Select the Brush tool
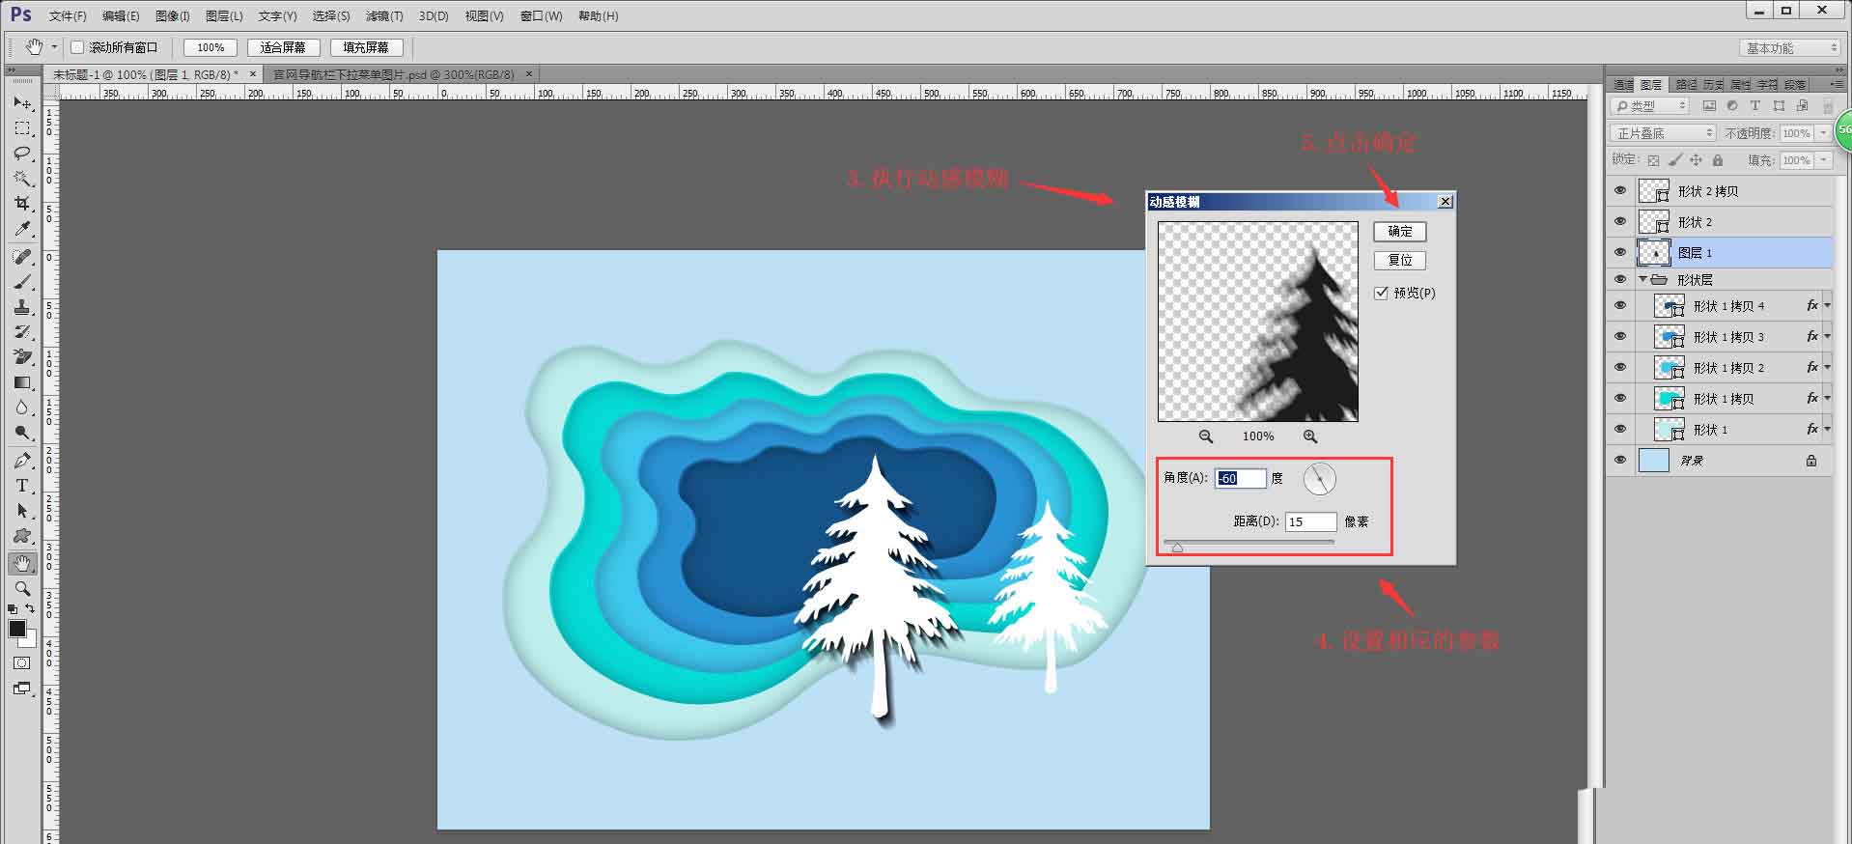Image resolution: width=1852 pixels, height=844 pixels. click(22, 282)
